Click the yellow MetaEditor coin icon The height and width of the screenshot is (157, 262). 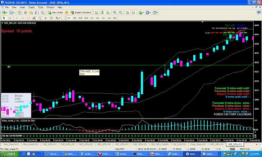click(x=67, y=13)
